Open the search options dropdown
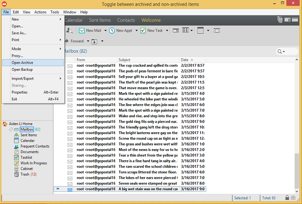The height and width of the screenshot is (204, 302). pos(281,52)
